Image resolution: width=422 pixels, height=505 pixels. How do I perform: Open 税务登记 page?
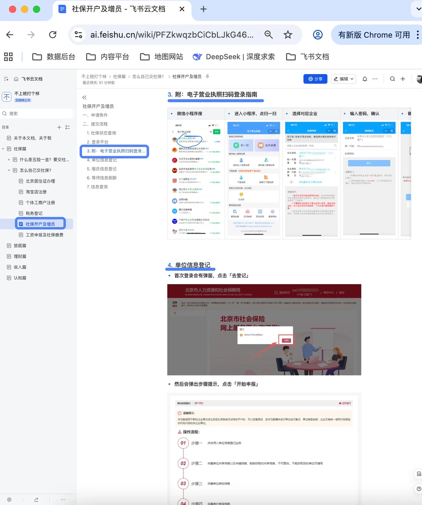(34, 213)
